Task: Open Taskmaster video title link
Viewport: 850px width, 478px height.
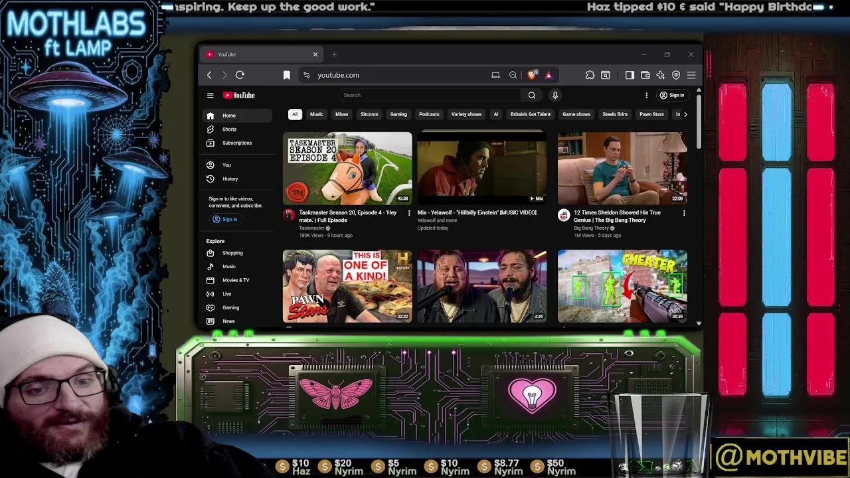Action: pyautogui.click(x=348, y=216)
